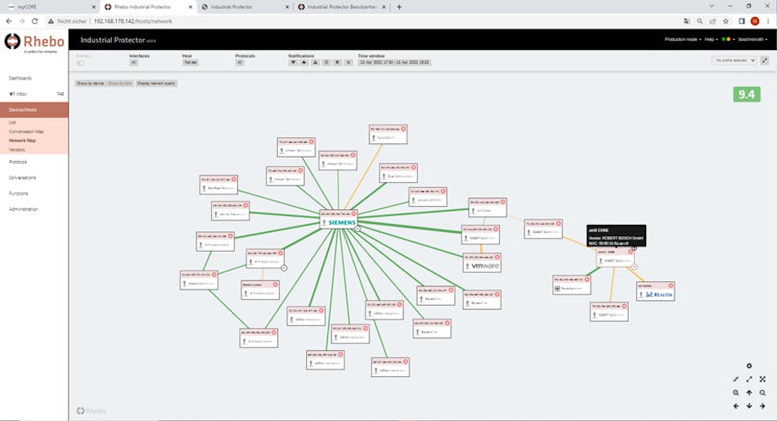
Task: Click the expand icon next to profile selector
Action: (x=765, y=60)
